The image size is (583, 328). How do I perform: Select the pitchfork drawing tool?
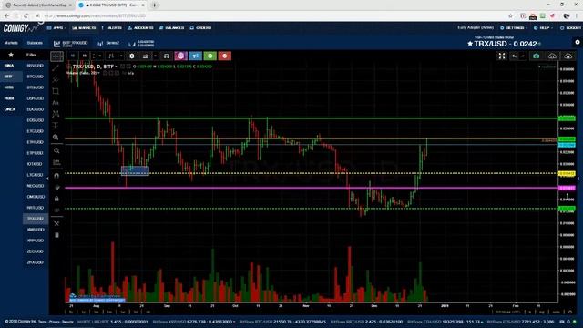[56, 79]
